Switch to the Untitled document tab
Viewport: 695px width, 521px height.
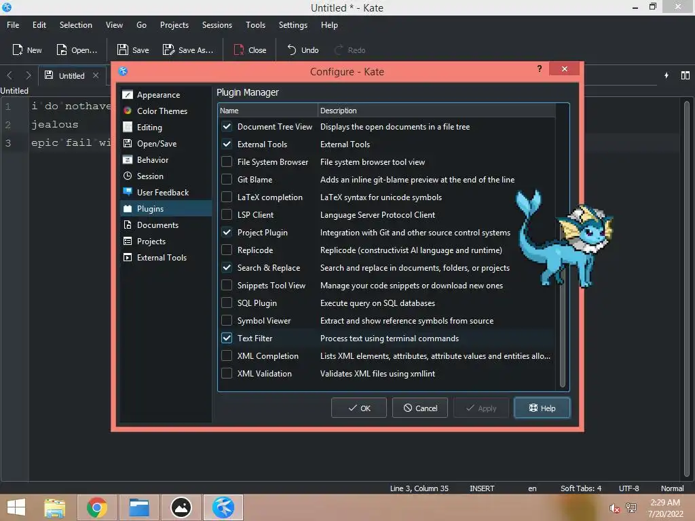click(71, 75)
